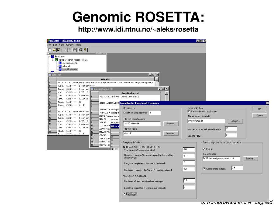276x207 pixels.
Task: Toggle Cross validation evaluation checkbox
Action: point(189,111)
